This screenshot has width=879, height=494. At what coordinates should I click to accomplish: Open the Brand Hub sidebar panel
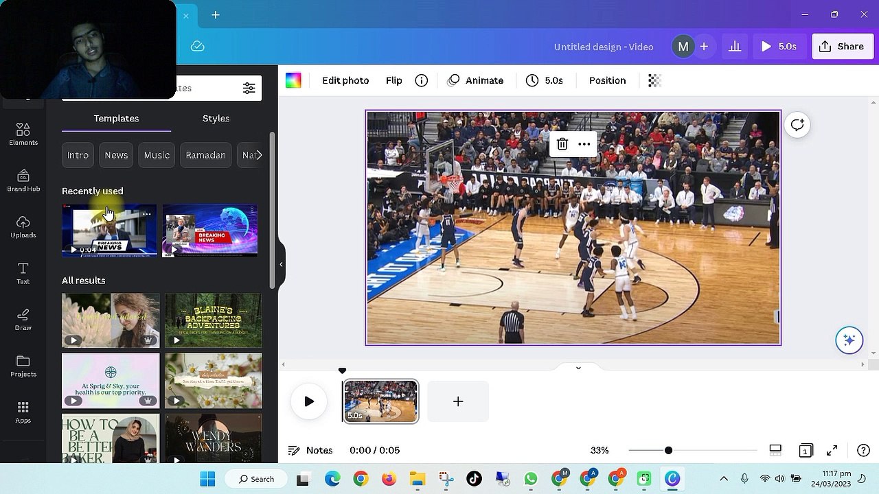point(23,181)
